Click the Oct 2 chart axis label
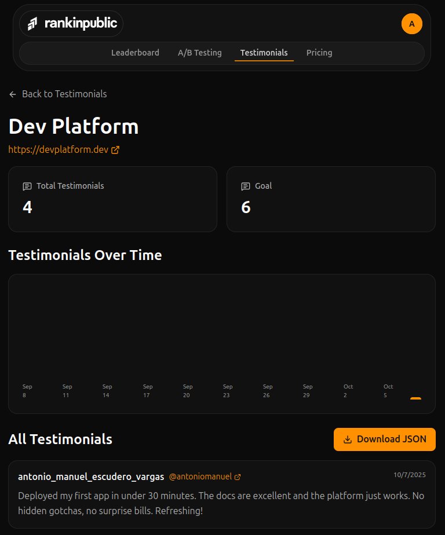445x535 pixels. (x=348, y=391)
